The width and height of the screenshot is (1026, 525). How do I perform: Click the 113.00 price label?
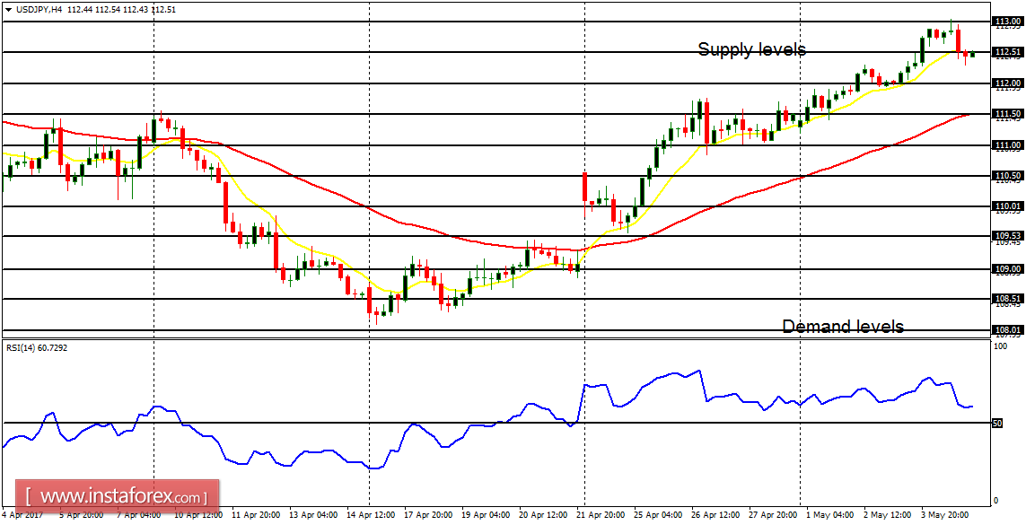point(1008,22)
